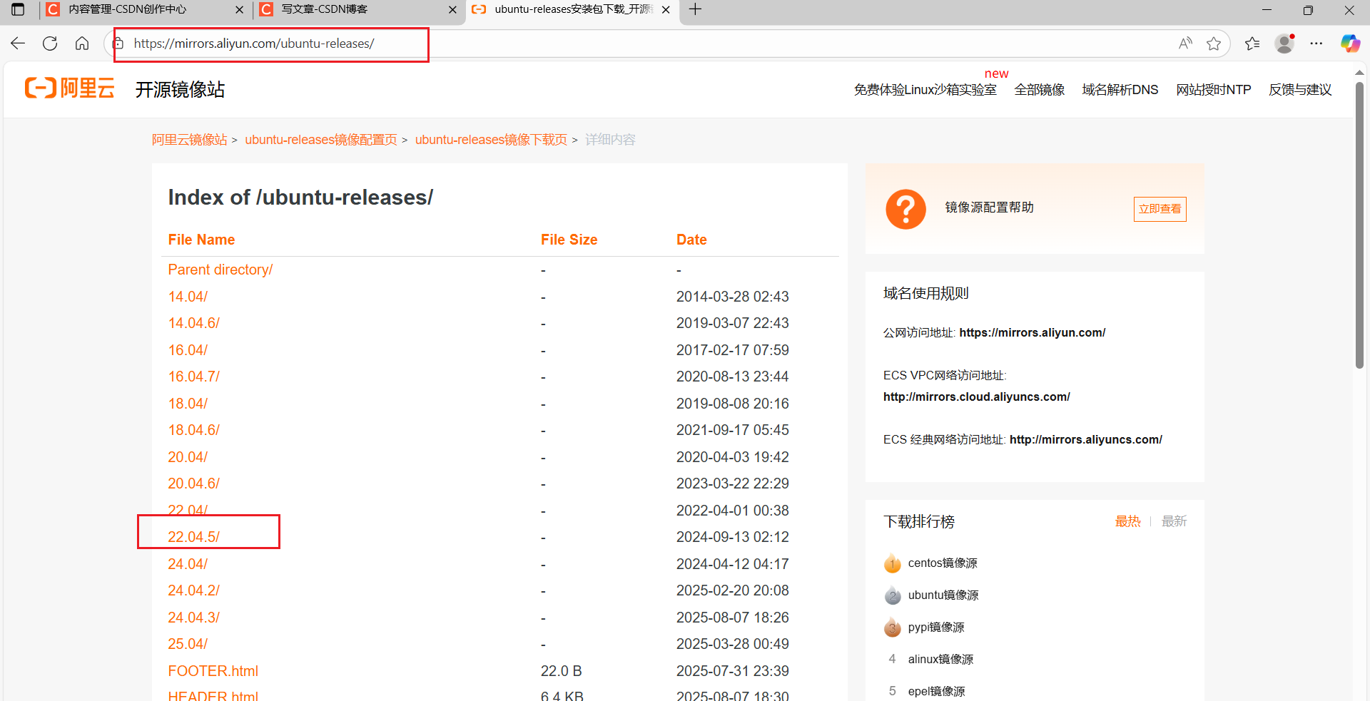The width and height of the screenshot is (1370, 701).
Task: Reload the page with the refresh icon
Action: click(x=50, y=44)
